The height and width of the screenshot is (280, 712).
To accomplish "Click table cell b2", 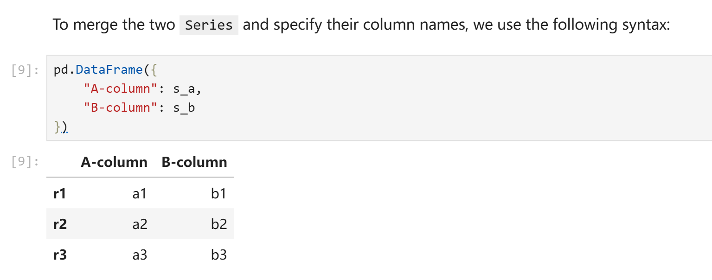I will pos(219,224).
